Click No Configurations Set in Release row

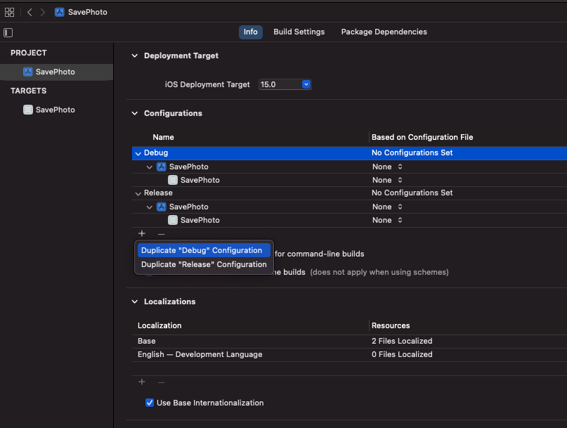[412, 193]
